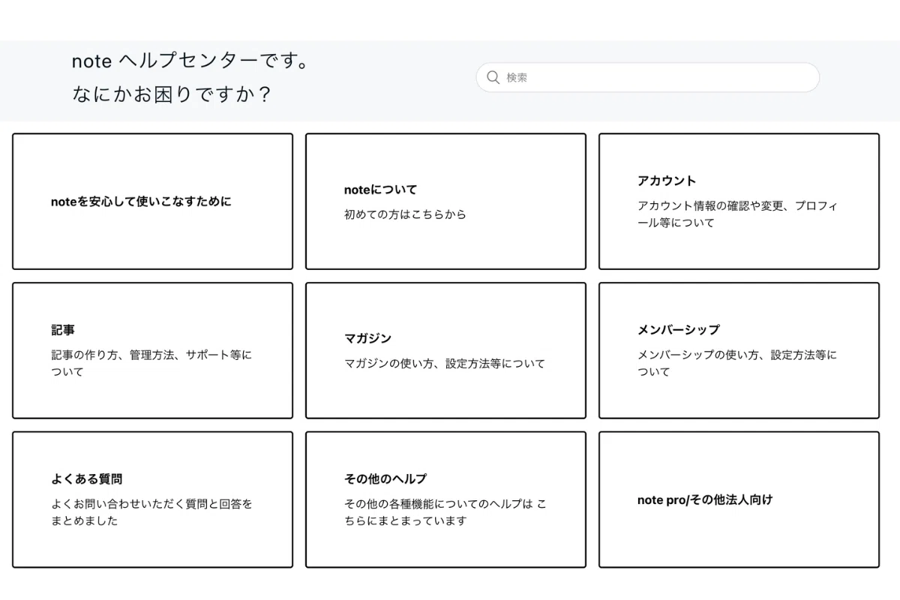Open the noteについて category card
900x600 pixels.
click(445, 201)
